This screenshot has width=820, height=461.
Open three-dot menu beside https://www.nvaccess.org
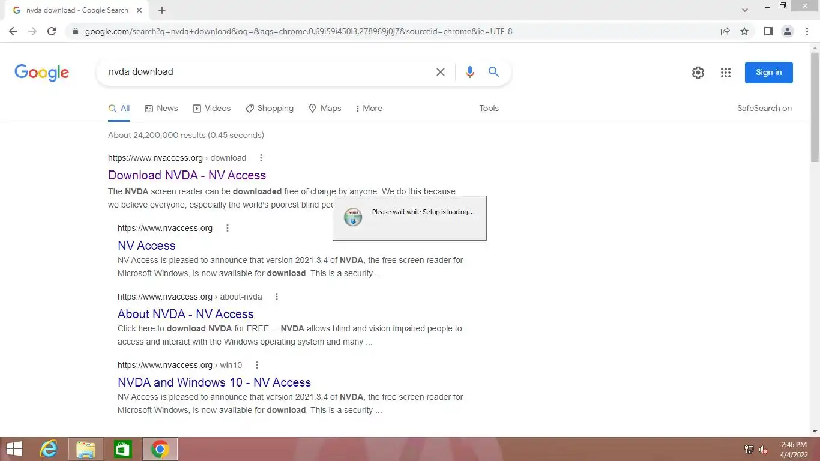pyautogui.click(x=227, y=228)
